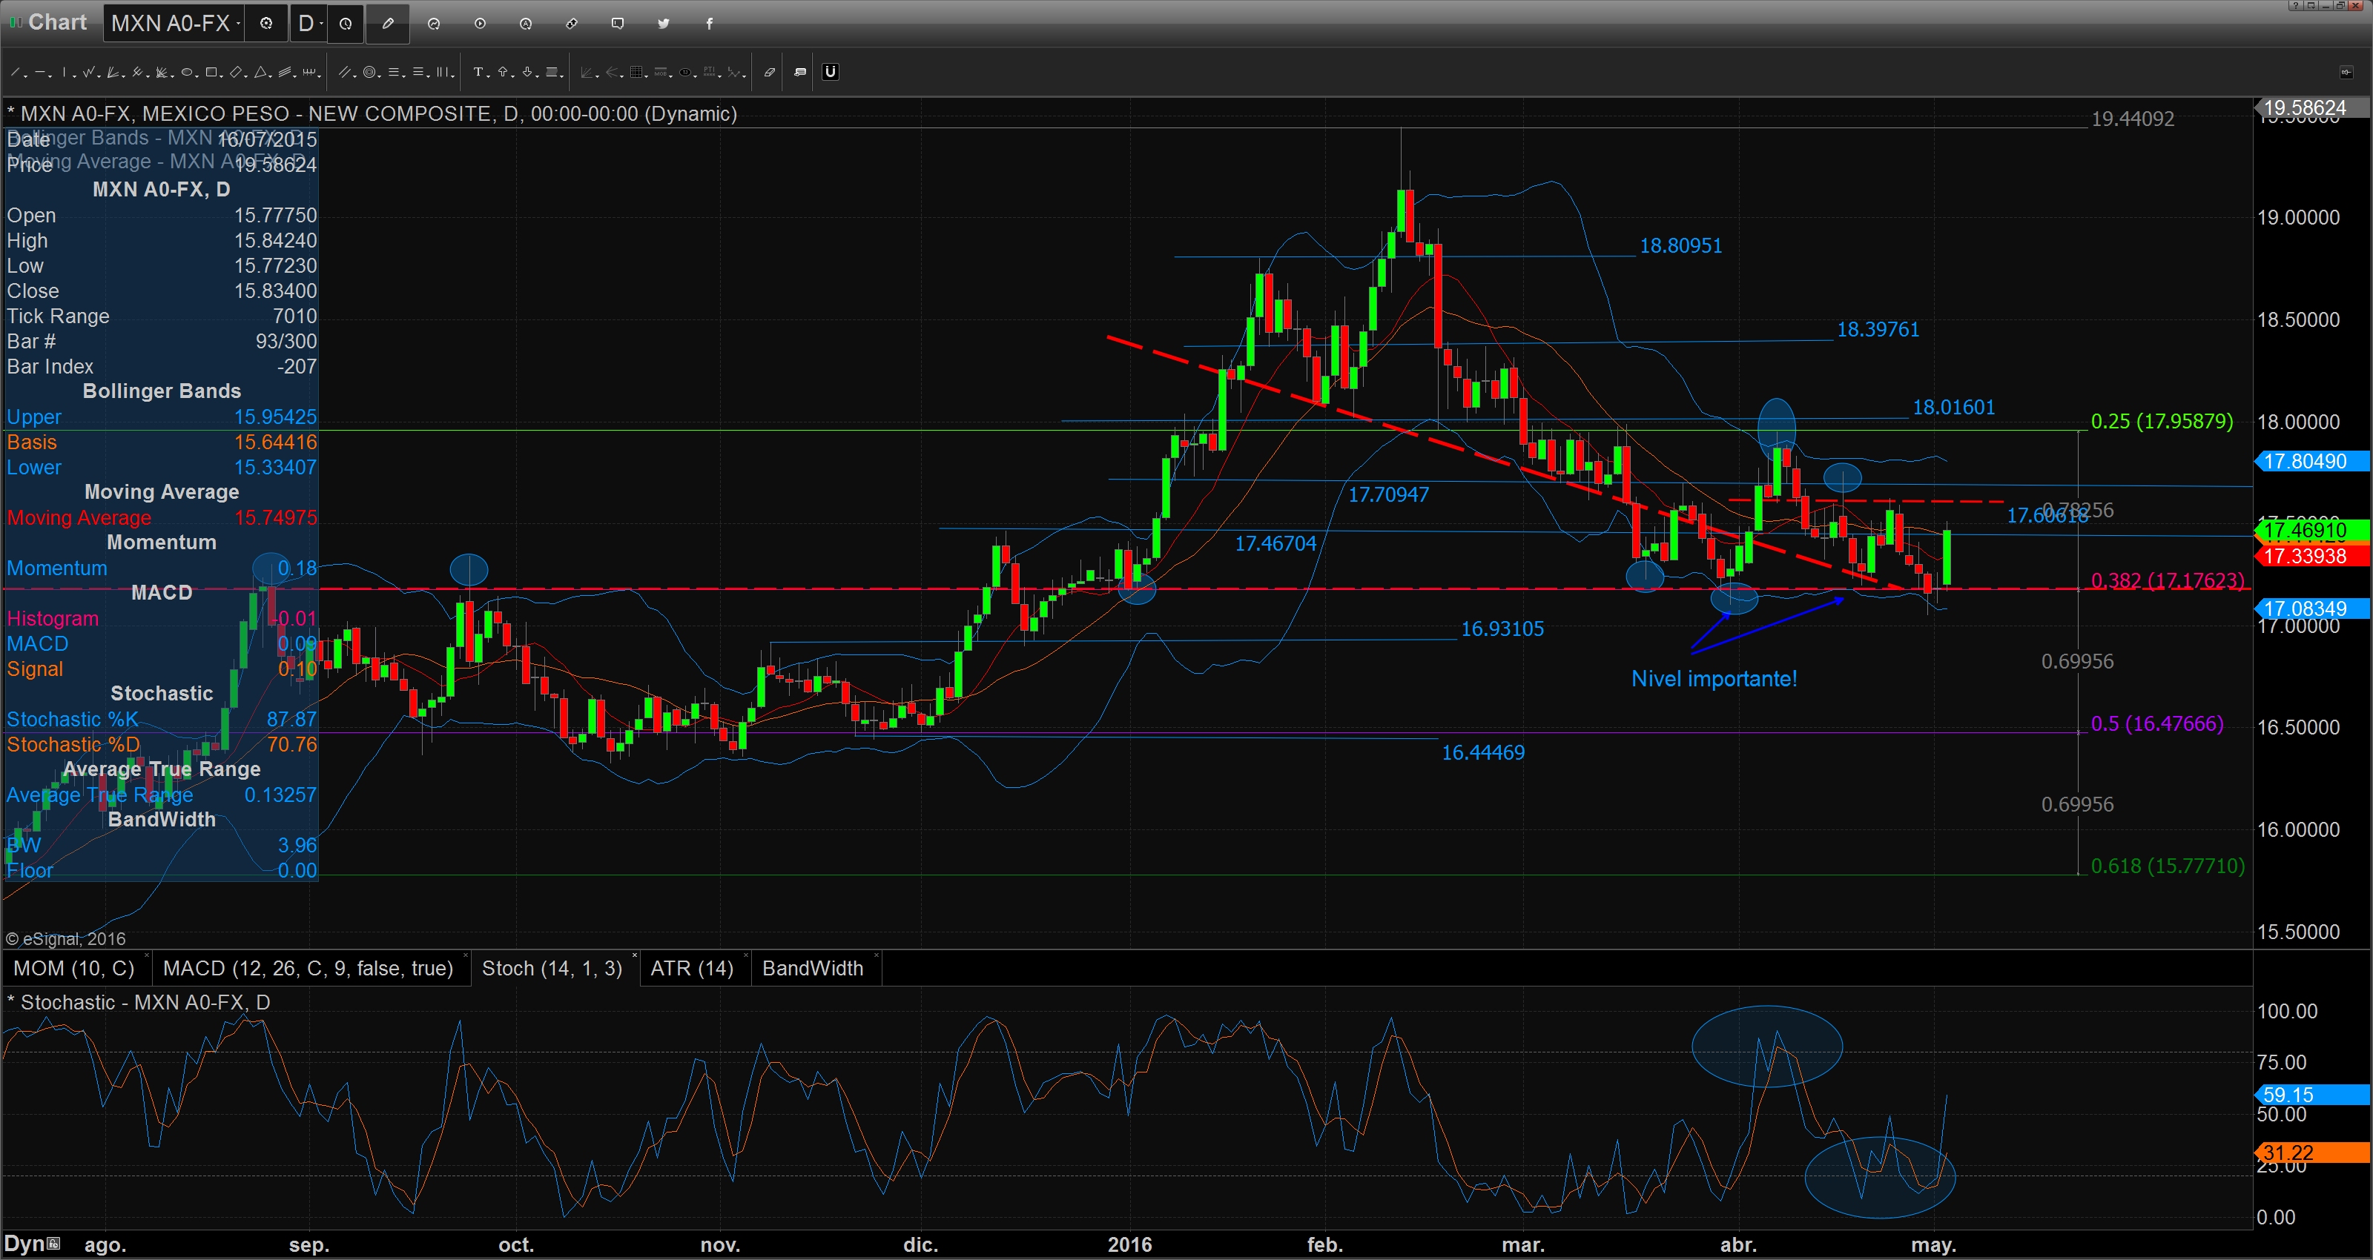This screenshot has height=1260, width=2373.
Task: Share chart via Facebook icon
Action: tap(710, 23)
